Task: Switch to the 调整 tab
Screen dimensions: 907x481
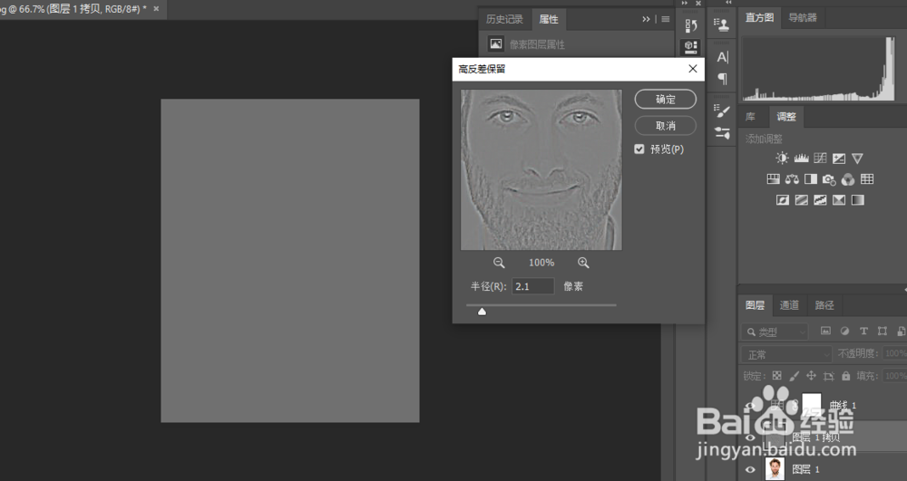Action: (786, 117)
